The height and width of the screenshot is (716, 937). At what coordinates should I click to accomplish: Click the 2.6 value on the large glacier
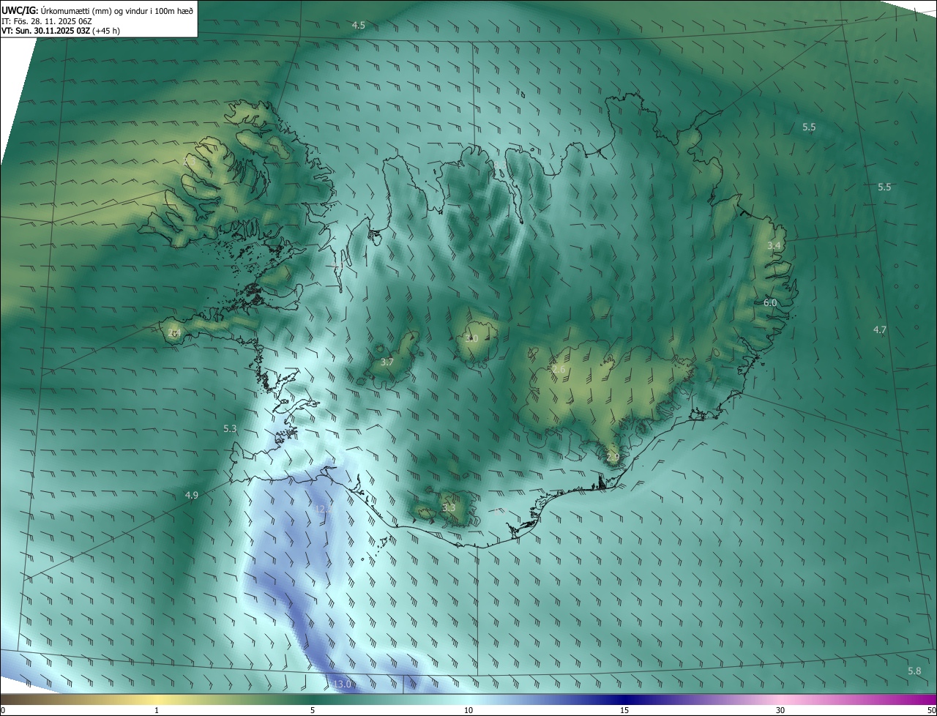(x=559, y=369)
